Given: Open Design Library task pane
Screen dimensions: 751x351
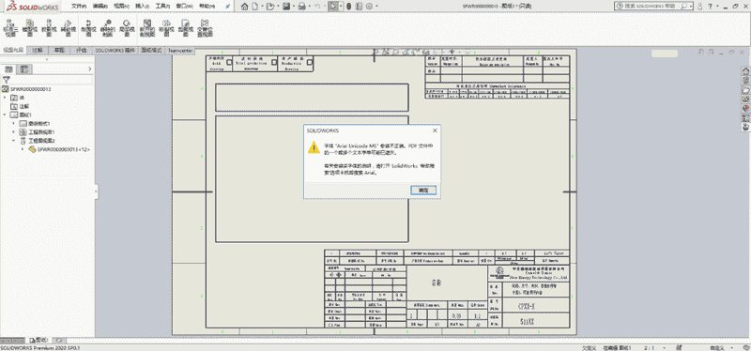Looking at the screenshot, I should click(x=745, y=81).
